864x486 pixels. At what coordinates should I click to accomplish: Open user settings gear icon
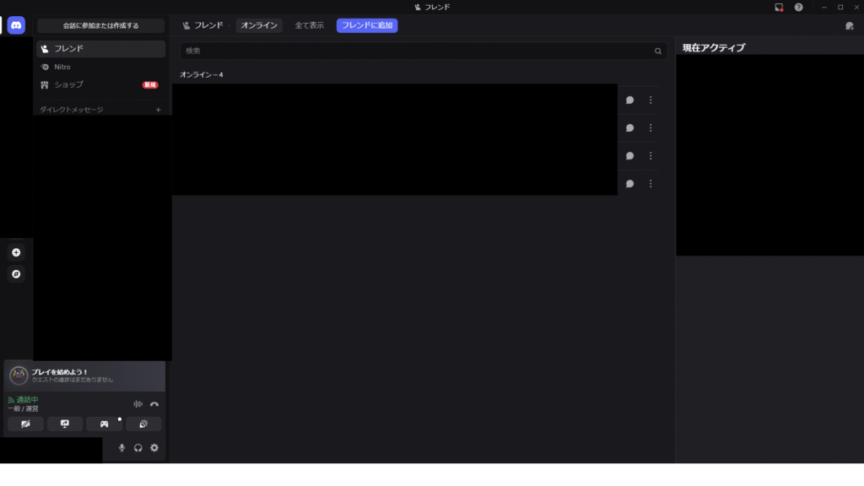(154, 448)
